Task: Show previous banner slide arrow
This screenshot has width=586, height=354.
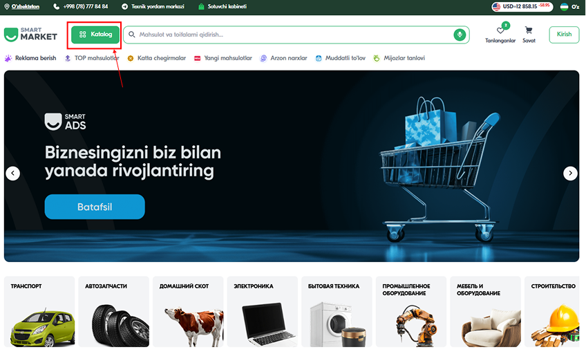Action: click(12, 173)
